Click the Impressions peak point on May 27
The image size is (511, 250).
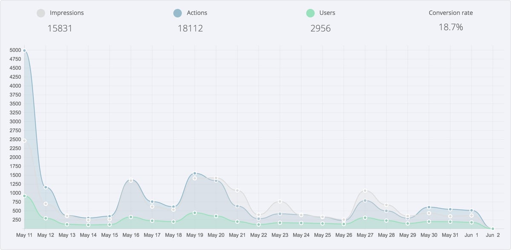pyautogui.click(x=365, y=191)
